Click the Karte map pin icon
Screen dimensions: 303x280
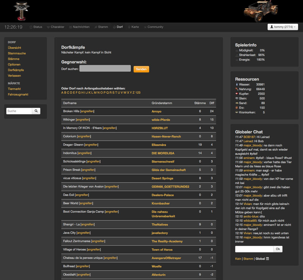[x=129, y=27]
